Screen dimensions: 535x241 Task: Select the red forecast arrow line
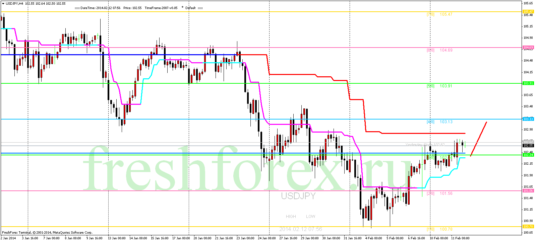pos(479,139)
